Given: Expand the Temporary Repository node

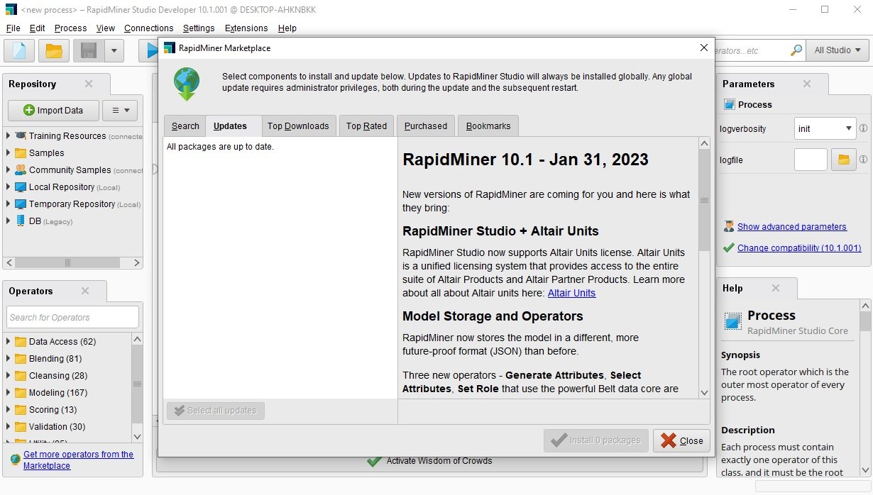Looking at the screenshot, I should [8, 204].
